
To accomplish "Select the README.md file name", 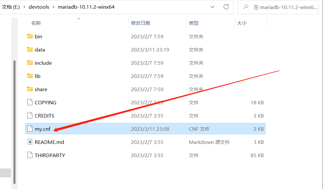I will pyautogui.click(x=49, y=142).
